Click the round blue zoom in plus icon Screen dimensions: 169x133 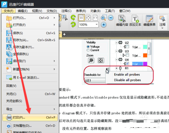[x=103, y=25]
